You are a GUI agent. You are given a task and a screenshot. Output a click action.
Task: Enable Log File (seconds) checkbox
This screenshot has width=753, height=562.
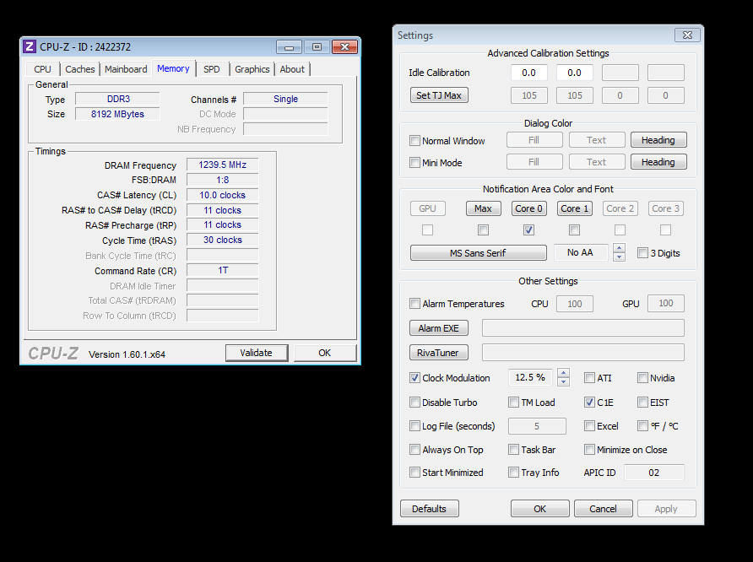(x=414, y=425)
